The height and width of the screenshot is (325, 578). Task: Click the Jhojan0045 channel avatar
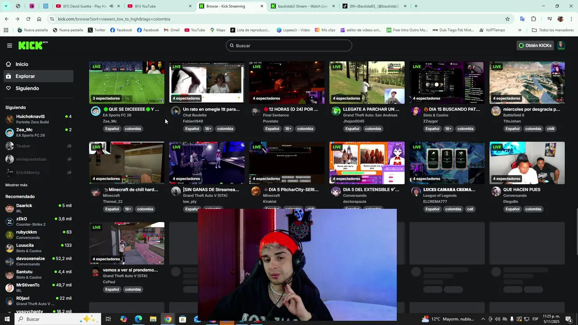pos(336,111)
